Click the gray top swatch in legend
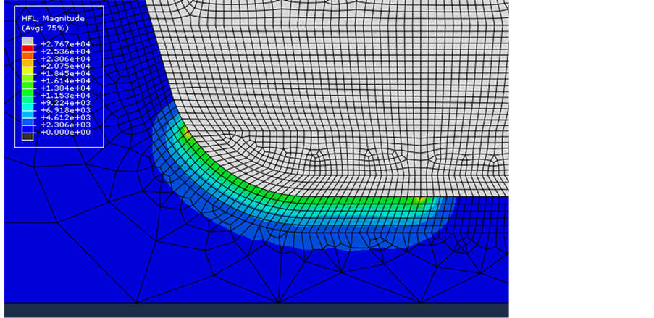This screenshot has width=654, height=318. pyautogui.click(x=28, y=41)
